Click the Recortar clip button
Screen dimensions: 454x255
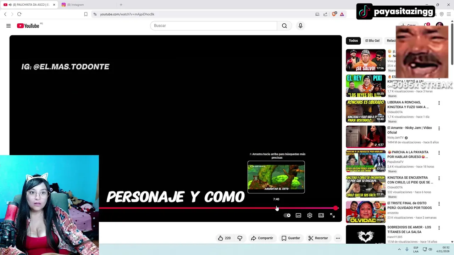pos(318,238)
